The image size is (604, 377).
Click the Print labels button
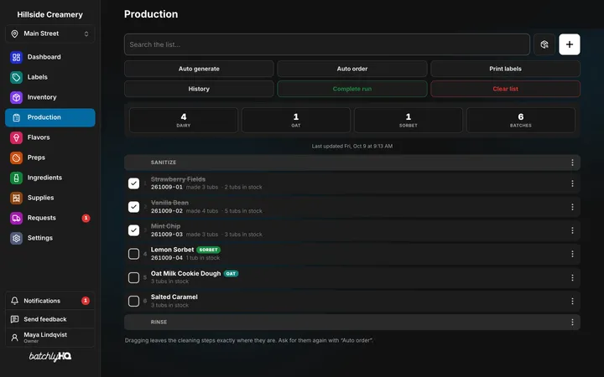[x=505, y=69]
